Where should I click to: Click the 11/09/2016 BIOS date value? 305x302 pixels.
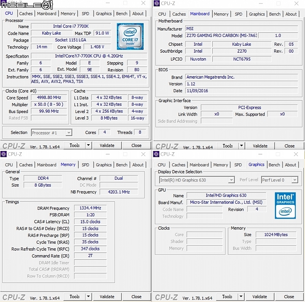tap(241, 91)
